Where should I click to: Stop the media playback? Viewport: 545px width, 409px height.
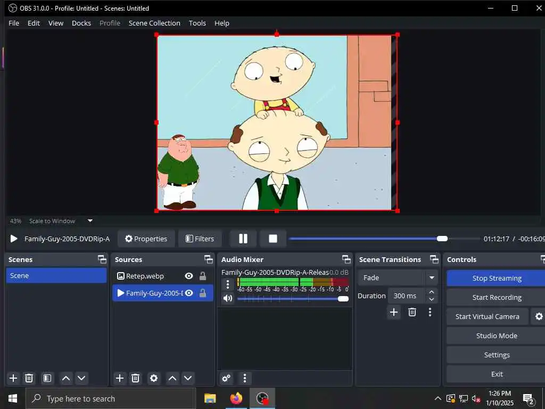[273, 239]
